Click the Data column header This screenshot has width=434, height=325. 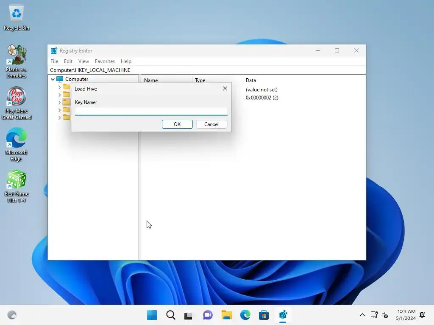251,80
